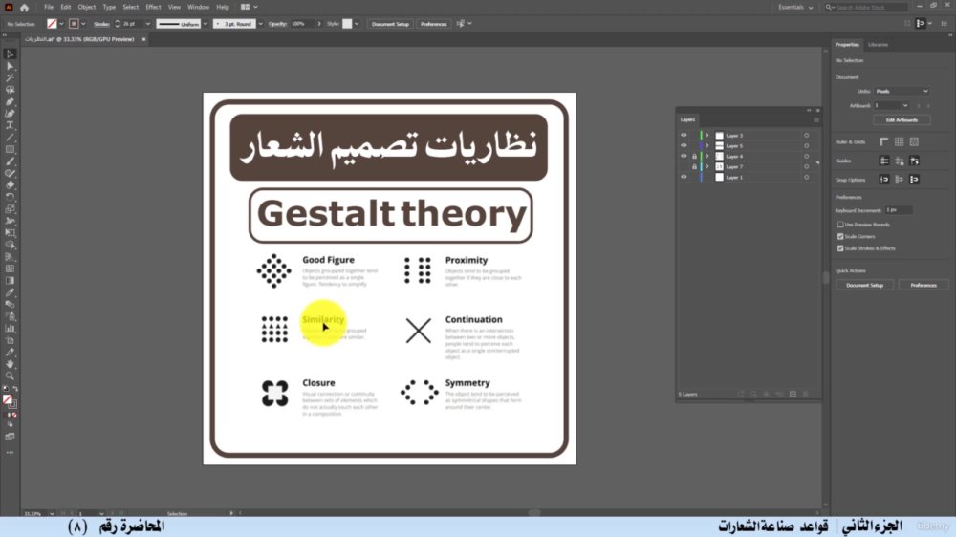Select the Pen tool
This screenshot has height=537, width=956.
[10, 102]
